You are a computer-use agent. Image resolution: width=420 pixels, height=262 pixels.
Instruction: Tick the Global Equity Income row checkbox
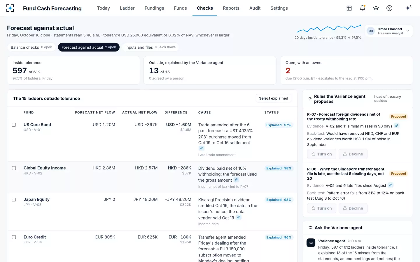pyautogui.click(x=14, y=168)
